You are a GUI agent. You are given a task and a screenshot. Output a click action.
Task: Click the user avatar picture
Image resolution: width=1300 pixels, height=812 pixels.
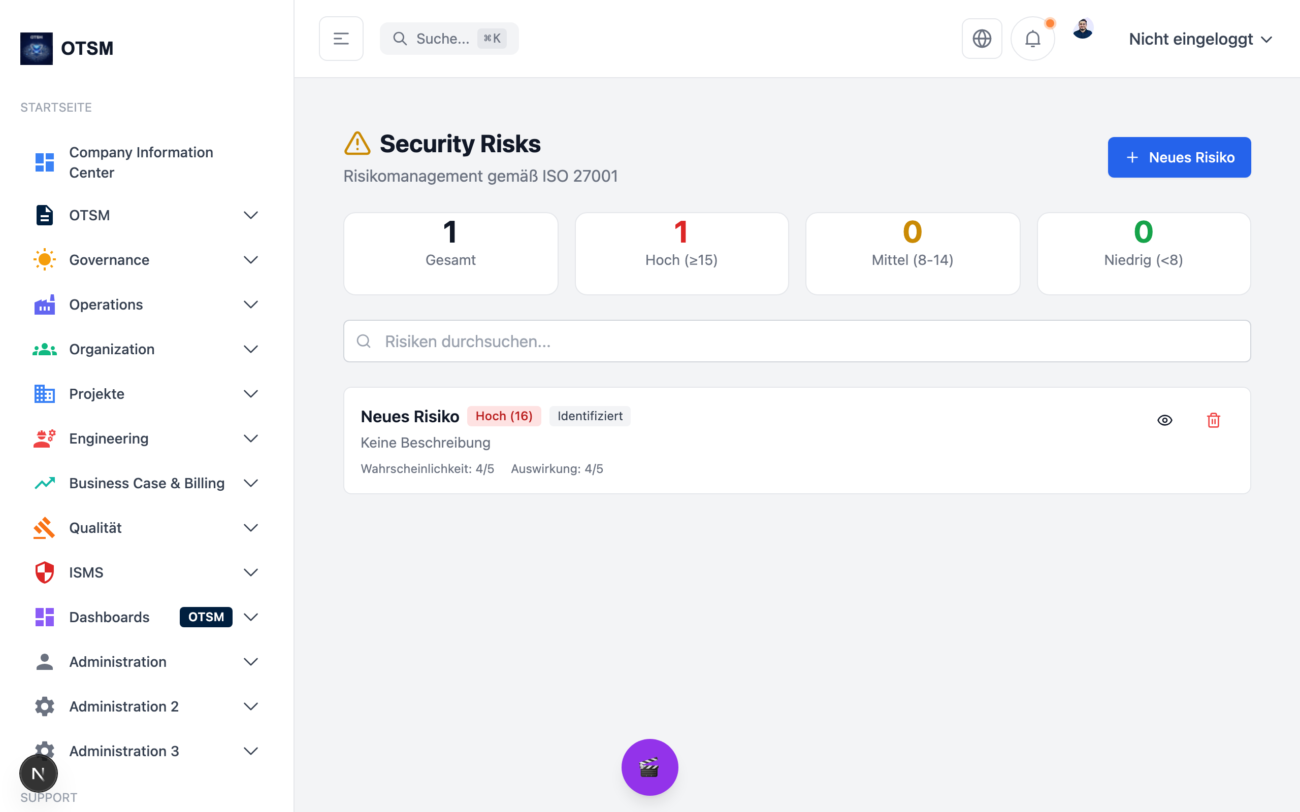[1083, 29]
